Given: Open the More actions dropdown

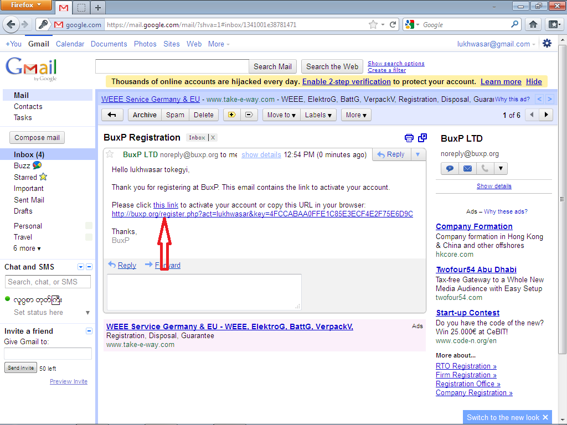Looking at the screenshot, I should tap(356, 115).
